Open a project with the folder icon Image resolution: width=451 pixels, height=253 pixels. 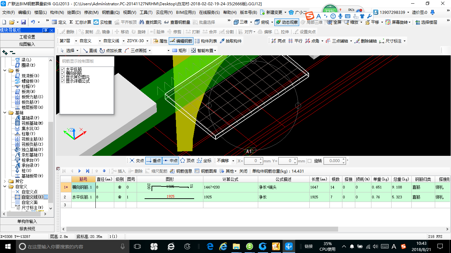click(x=12, y=22)
